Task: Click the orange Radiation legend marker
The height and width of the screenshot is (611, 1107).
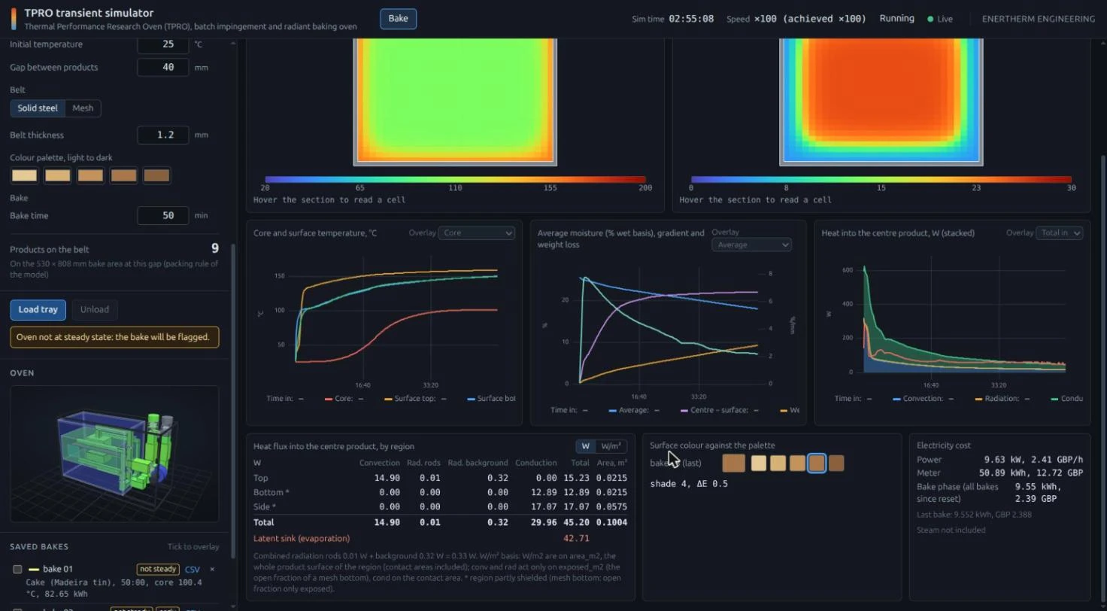Action: [x=979, y=399]
